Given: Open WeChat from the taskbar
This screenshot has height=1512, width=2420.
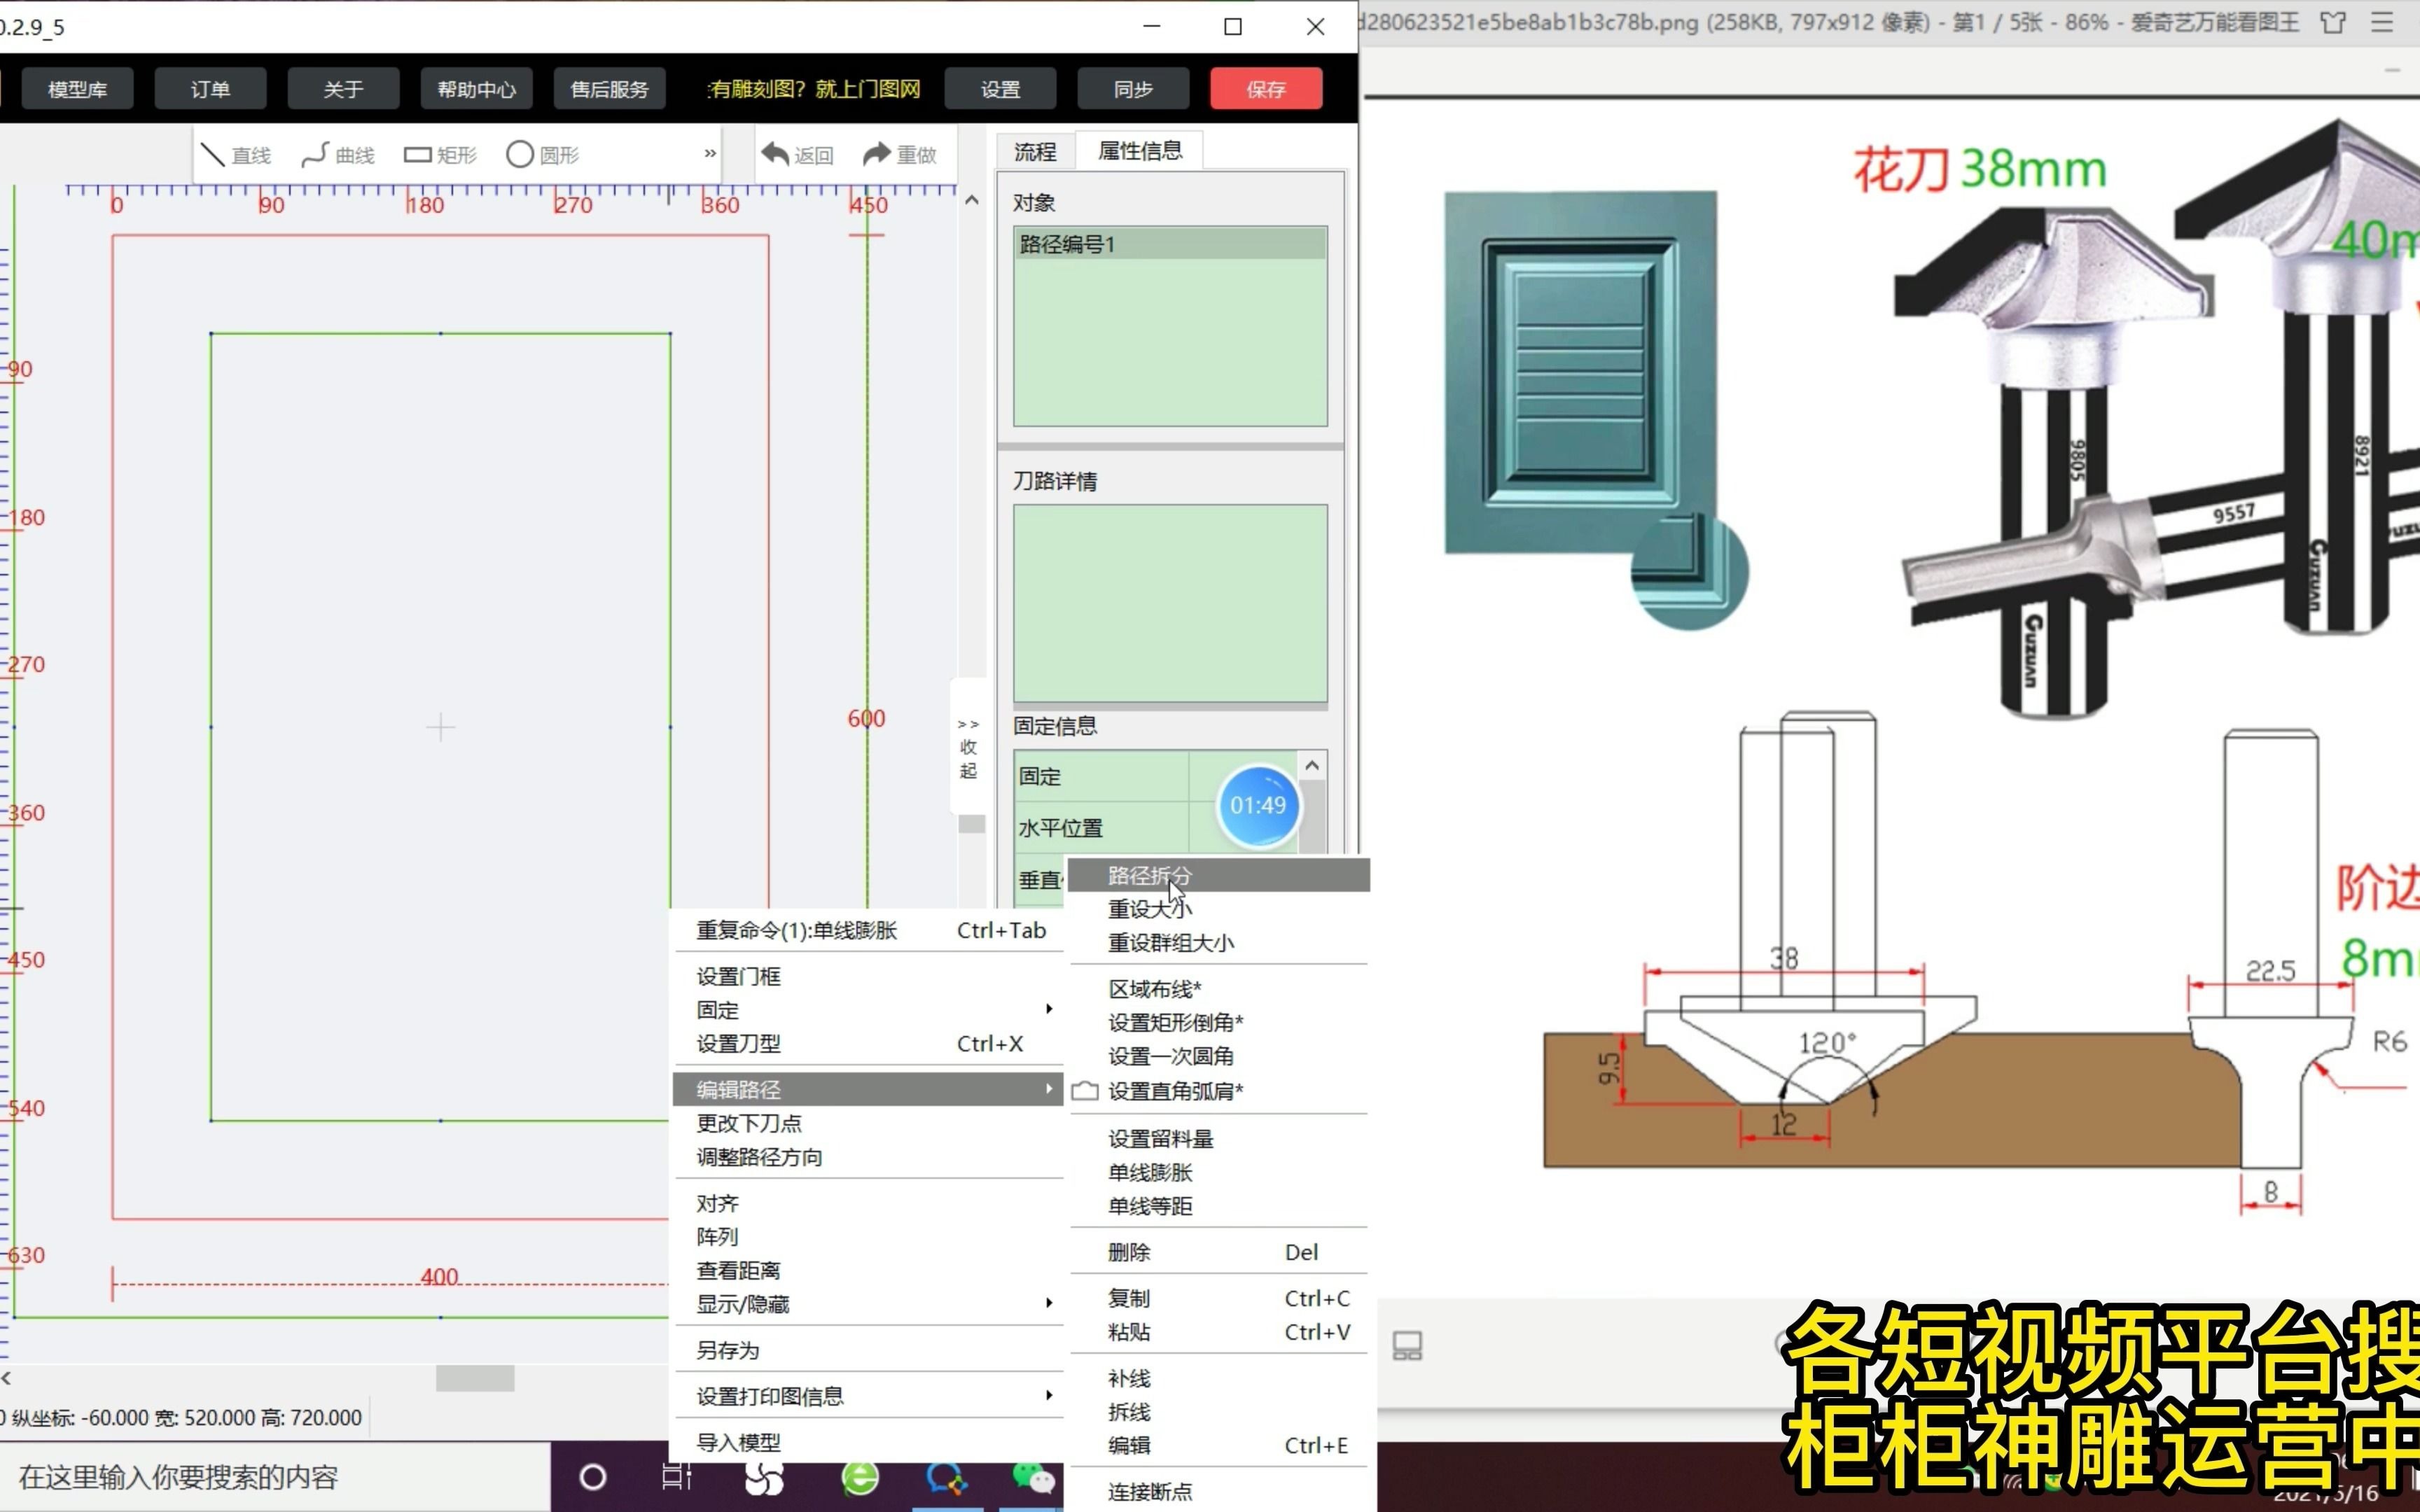Looking at the screenshot, I should pos(1032,1477).
